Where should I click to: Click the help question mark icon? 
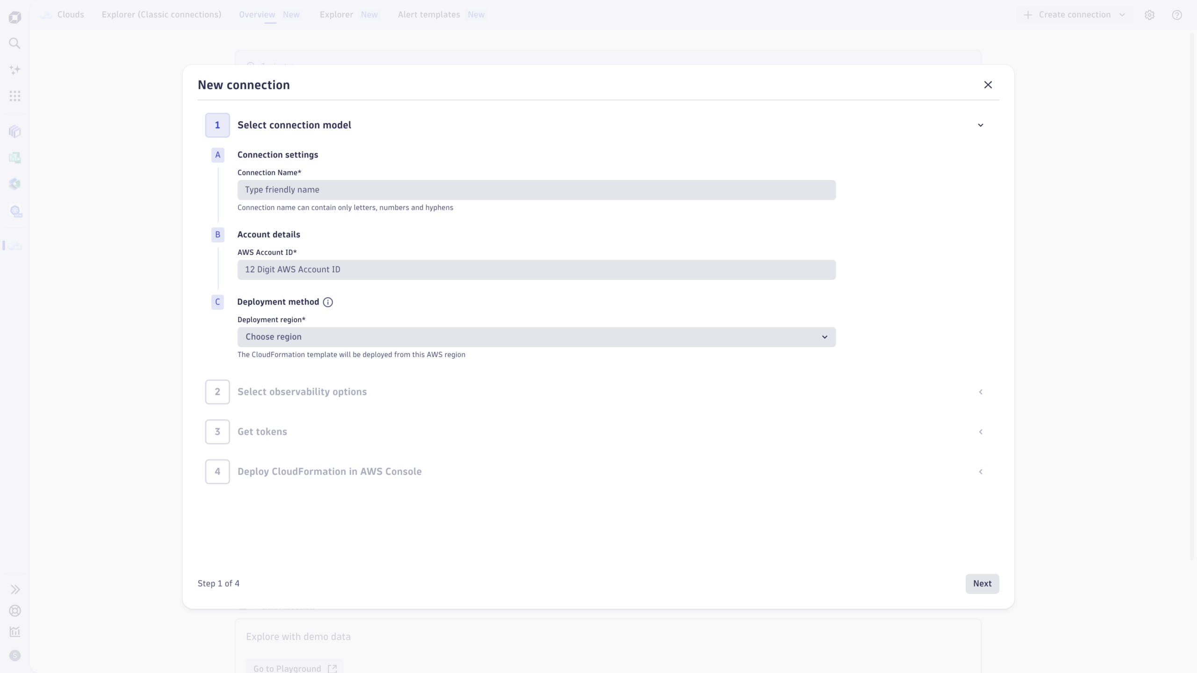(x=1177, y=15)
